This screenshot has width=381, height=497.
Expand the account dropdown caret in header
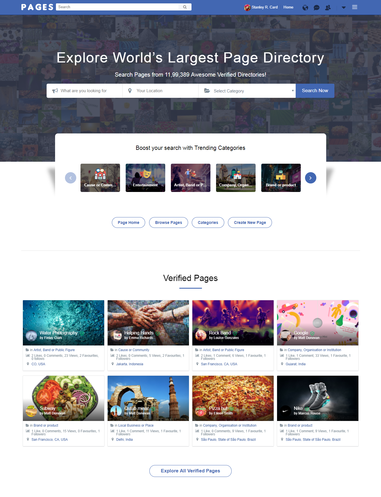(344, 8)
